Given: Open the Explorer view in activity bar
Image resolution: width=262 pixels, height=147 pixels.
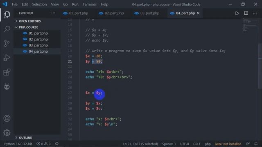Looking at the screenshot, I should (x=7, y=15).
